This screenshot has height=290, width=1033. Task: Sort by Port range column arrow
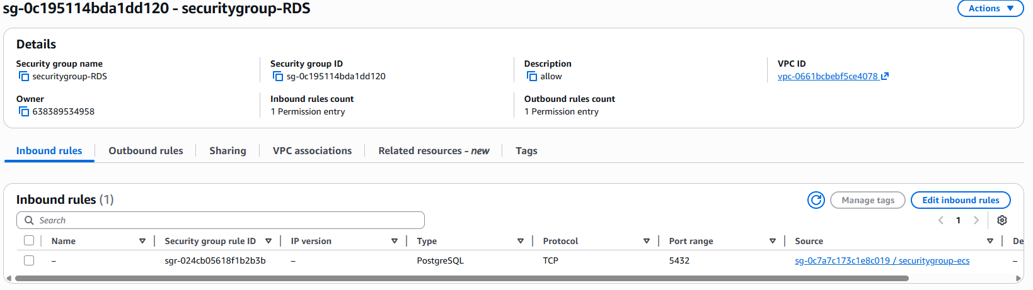click(773, 241)
